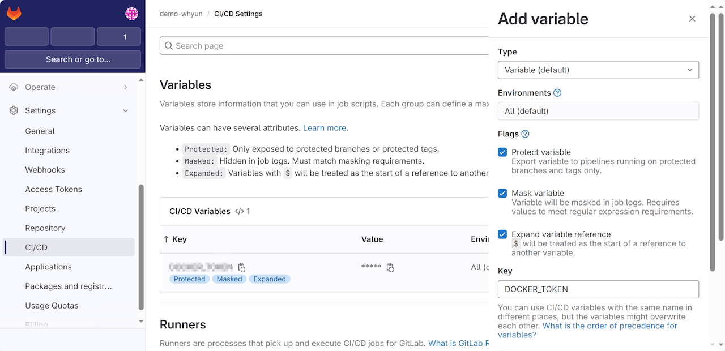This screenshot has height=351, width=725.
Task: Close the Add variable panel
Action: pyautogui.click(x=692, y=19)
